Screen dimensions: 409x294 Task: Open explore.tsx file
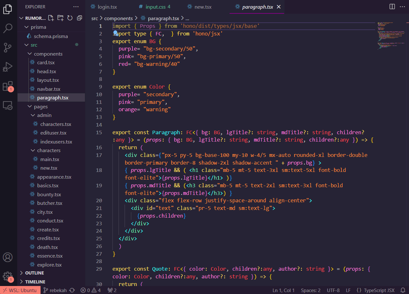click(49, 265)
